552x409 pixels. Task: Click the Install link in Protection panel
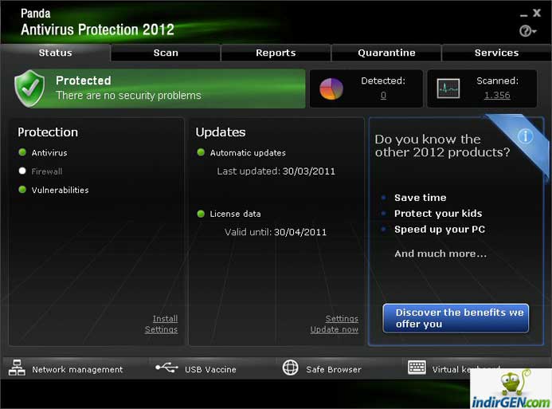(x=165, y=318)
